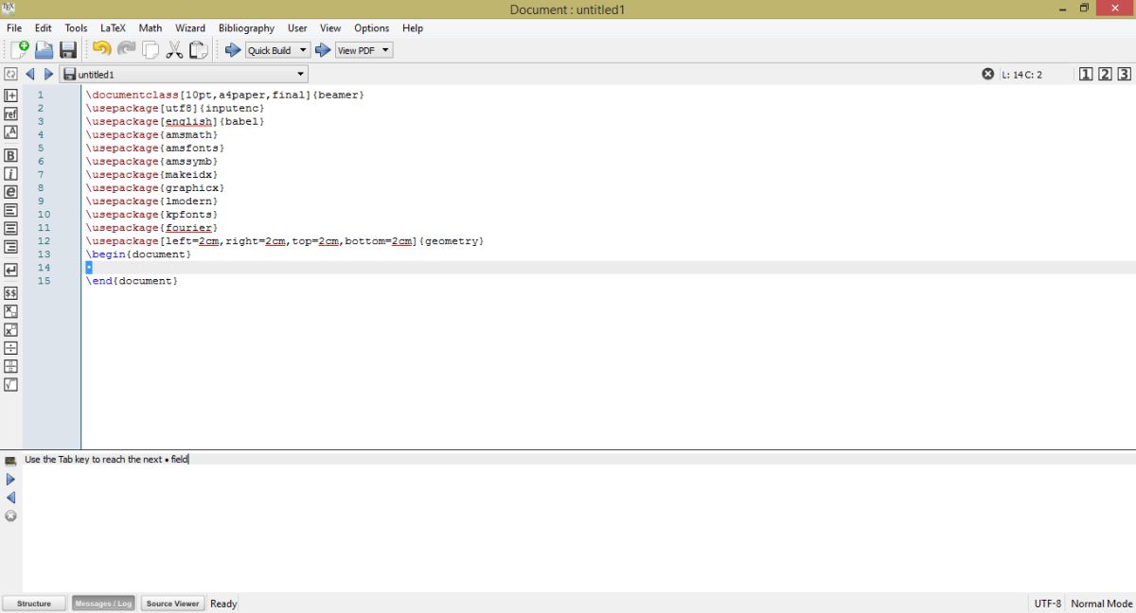This screenshot has width=1136, height=613.
Task: Expand the untitled1 open-documents dropdown
Action: click(x=185, y=74)
